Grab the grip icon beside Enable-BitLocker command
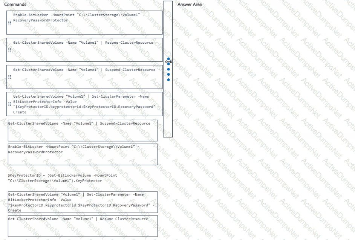The width and height of the screenshot is (355, 240). click(9, 23)
